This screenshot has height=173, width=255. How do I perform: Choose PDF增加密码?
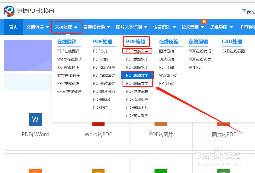pos(104,75)
